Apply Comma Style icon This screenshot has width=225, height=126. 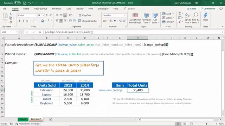[x=115, y=21]
